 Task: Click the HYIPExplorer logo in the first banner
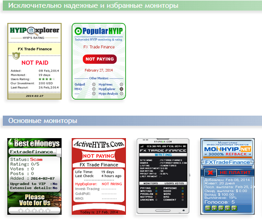pyautogui.click(x=34, y=31)
